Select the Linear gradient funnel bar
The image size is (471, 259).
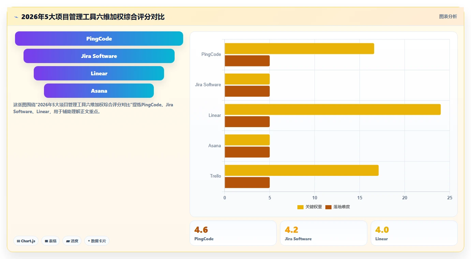click(99, 73)
